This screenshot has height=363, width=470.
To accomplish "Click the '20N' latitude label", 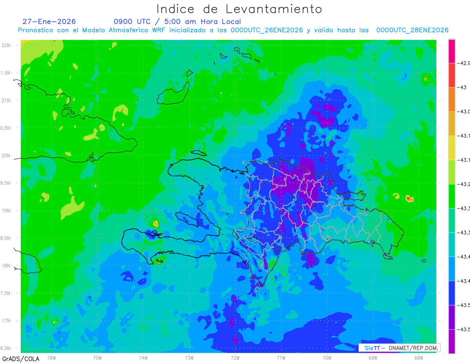I will (6, 155).
